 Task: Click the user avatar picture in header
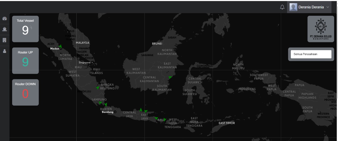click(x=293, y=7)
